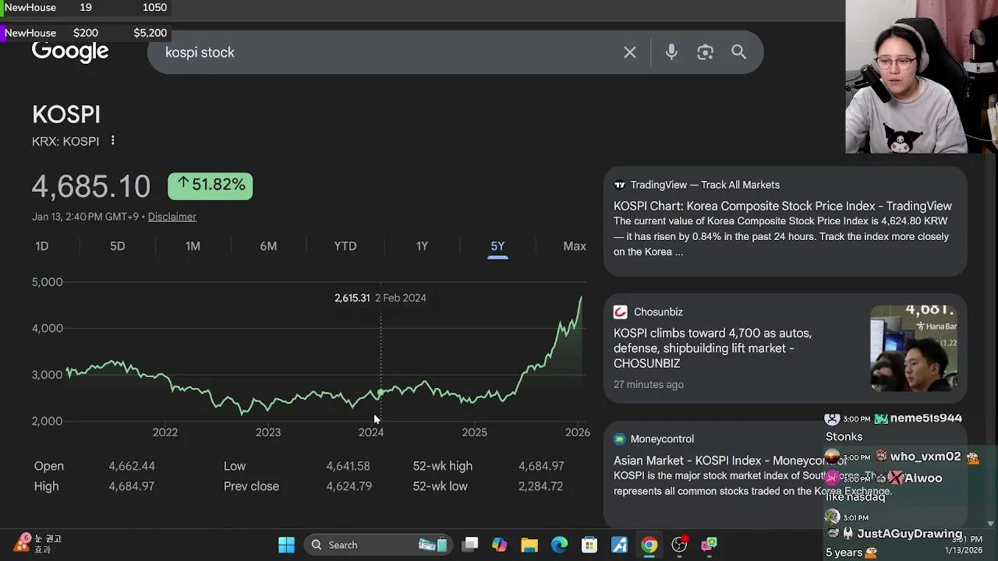Click the 5,000 label on the chart axis
The height and width of the screenshot is (561, 998).
tap(48, 282)
